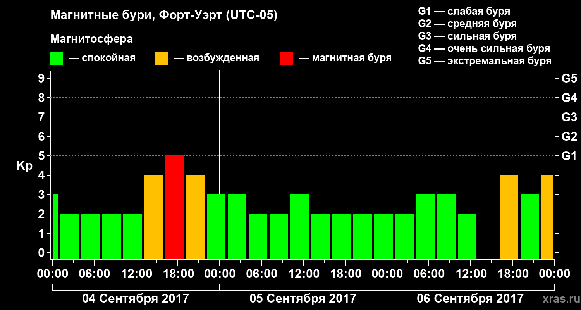Click the '06 Сентября 2017' date label
Image resolution: width=581 pixels, height=310 pixels.
pyautogui.click(x=470, y=298)
